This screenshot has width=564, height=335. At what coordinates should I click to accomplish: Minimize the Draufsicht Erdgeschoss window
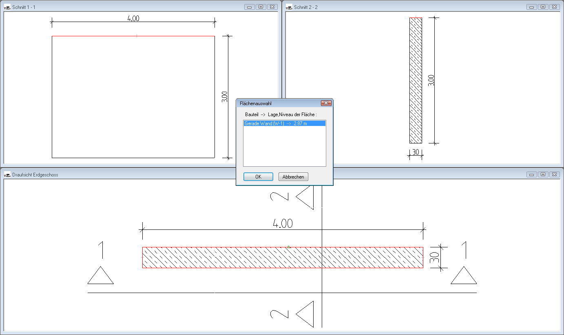[x=531, y=174]
